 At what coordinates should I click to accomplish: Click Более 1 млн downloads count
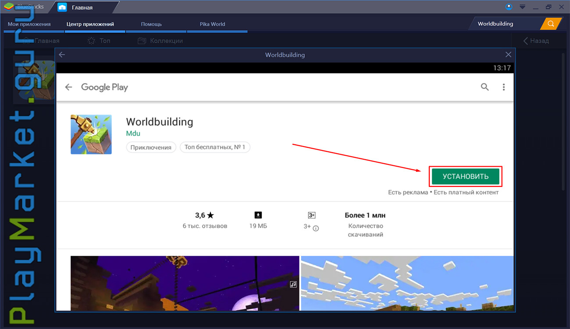365,215
